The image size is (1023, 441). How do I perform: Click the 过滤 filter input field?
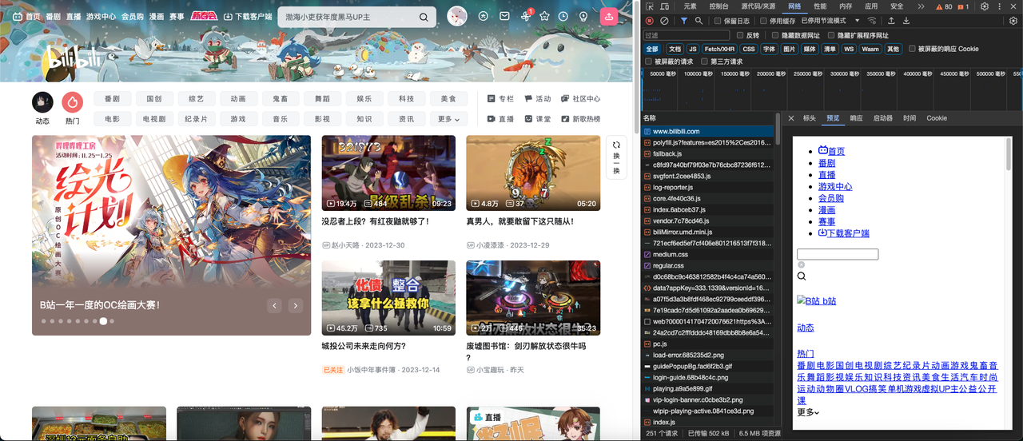pyautogui.click(x=687, y=35)
